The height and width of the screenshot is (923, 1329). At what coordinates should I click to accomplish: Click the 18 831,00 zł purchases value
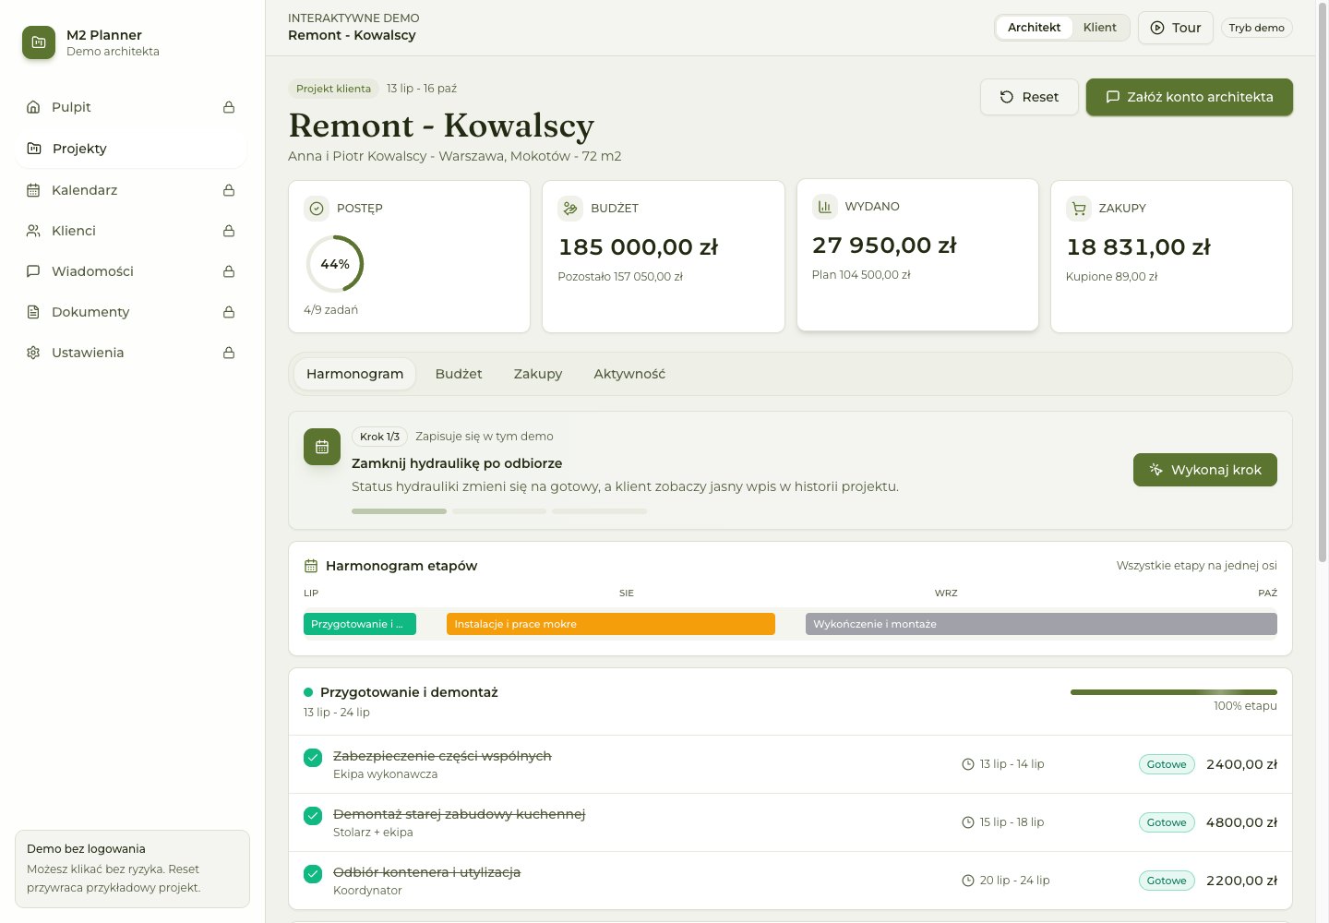click(1139, 247)
